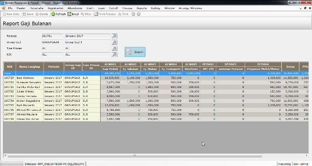Open lookup magnifier for Group Gaji
Image resolution: width=312 pixels, height=166 pixels.
click(x=114, y=42)
